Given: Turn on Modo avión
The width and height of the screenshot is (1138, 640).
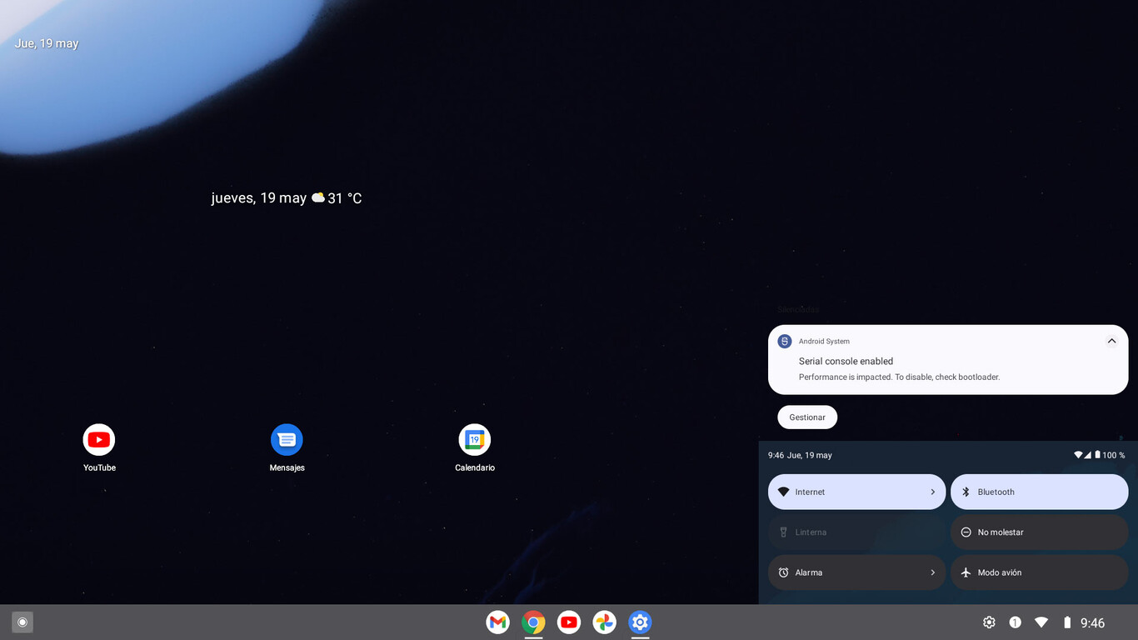Looking at the screenshot, I should point(1039,572).
